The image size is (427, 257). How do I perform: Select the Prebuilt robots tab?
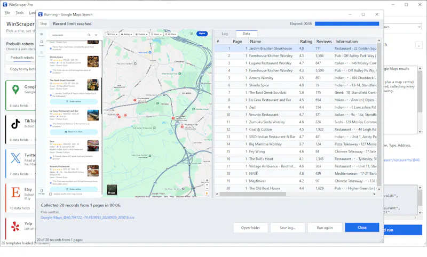[22, 58]
